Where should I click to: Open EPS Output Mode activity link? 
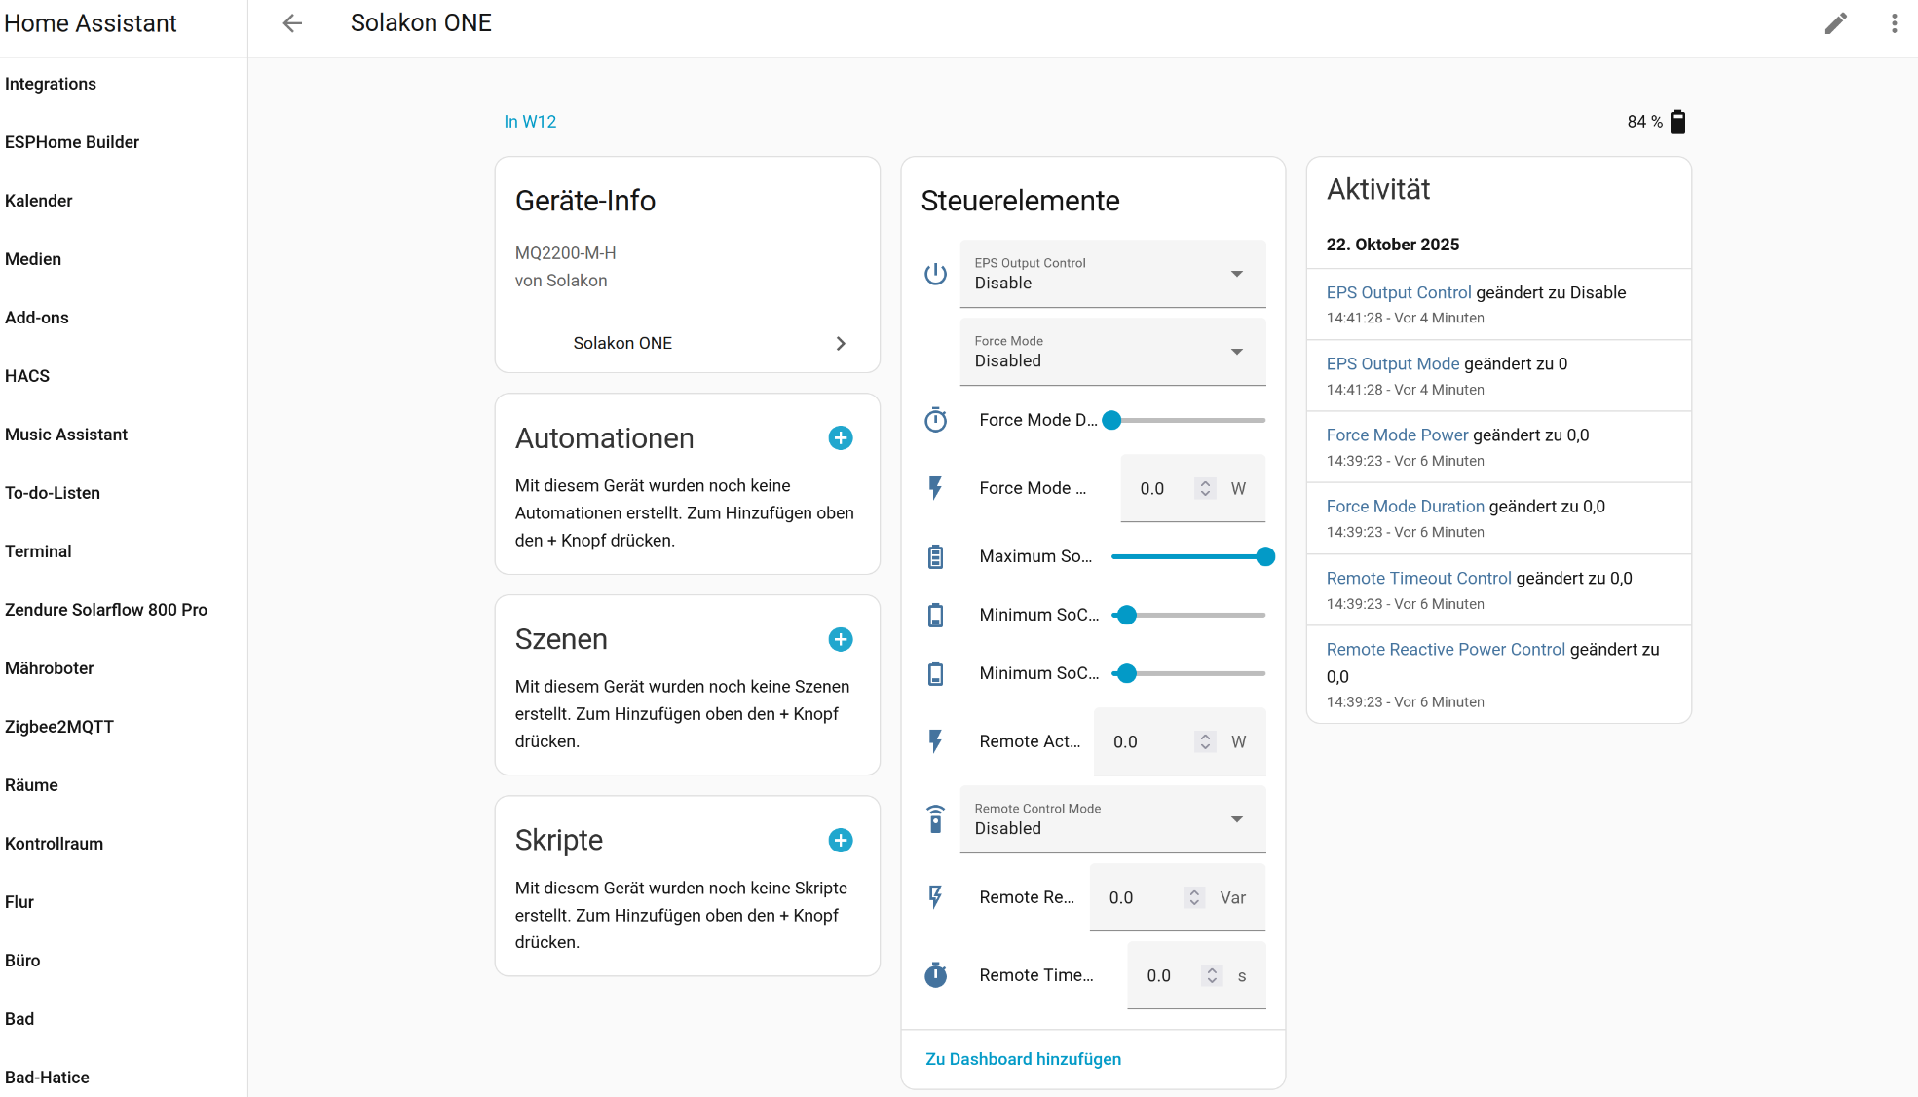(1392, 363)
